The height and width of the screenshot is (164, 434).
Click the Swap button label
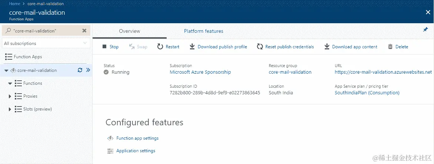pos(142,46)
